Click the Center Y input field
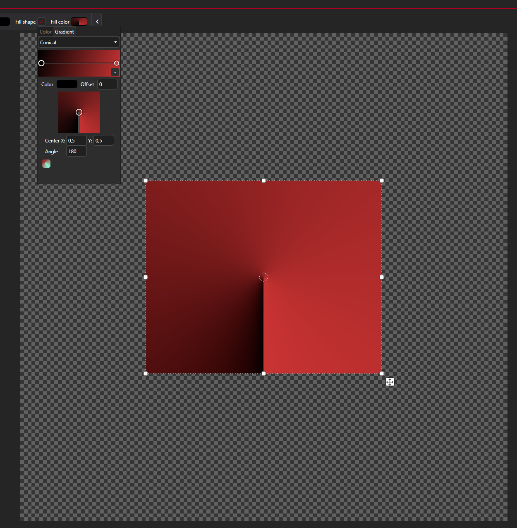Screen dimensions: 517x528 (x=104, y=140)
